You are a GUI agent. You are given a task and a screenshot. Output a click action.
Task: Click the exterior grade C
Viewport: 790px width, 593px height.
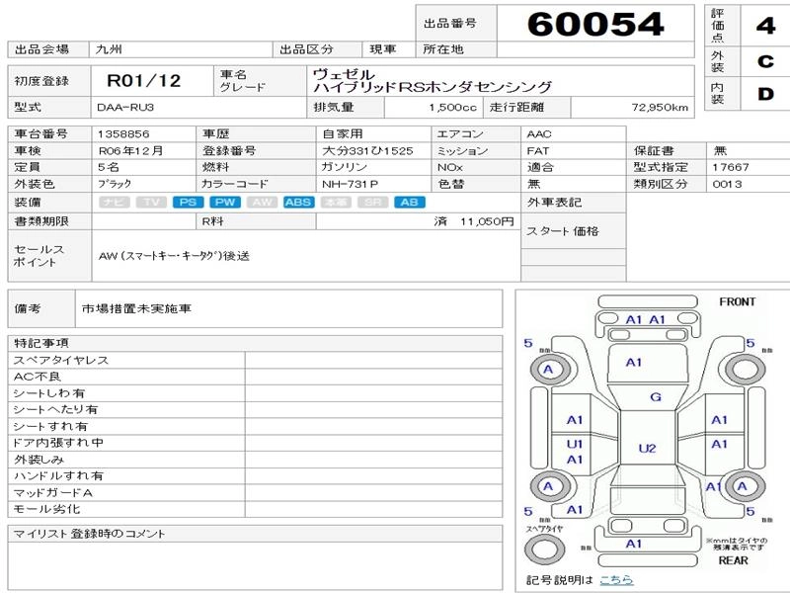(x=765, y=61)
